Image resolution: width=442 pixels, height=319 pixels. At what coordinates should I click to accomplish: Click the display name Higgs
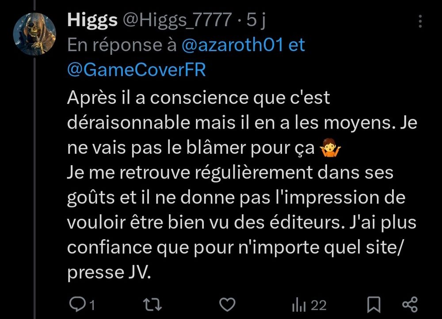(92, 20)
